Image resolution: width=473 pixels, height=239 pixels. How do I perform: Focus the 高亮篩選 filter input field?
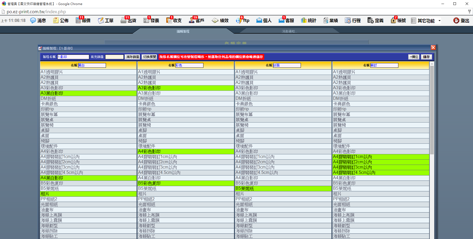(x=114, y=57)
